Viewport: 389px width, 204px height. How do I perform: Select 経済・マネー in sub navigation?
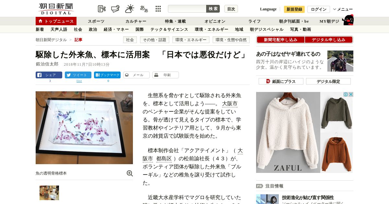click(x=116, y=29)
